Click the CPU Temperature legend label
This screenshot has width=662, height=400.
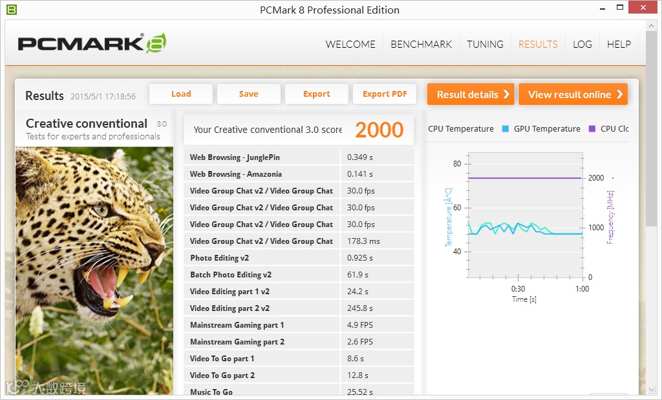click(460, 129)
